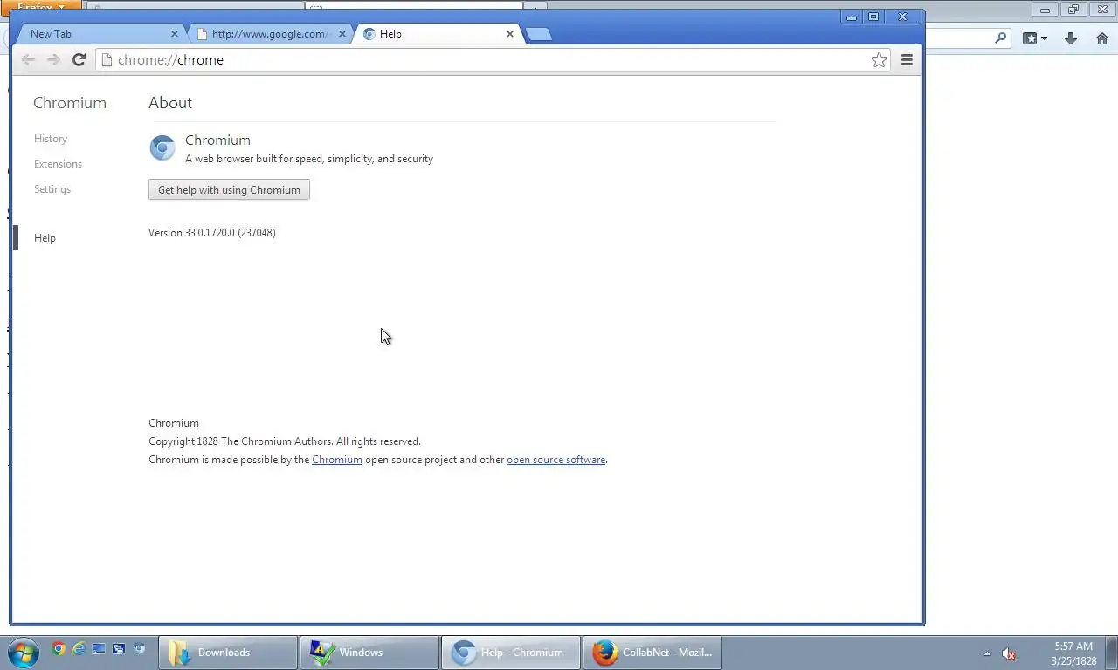
Task: Click the show desktop quick launch icon
Action: point(99,648)
